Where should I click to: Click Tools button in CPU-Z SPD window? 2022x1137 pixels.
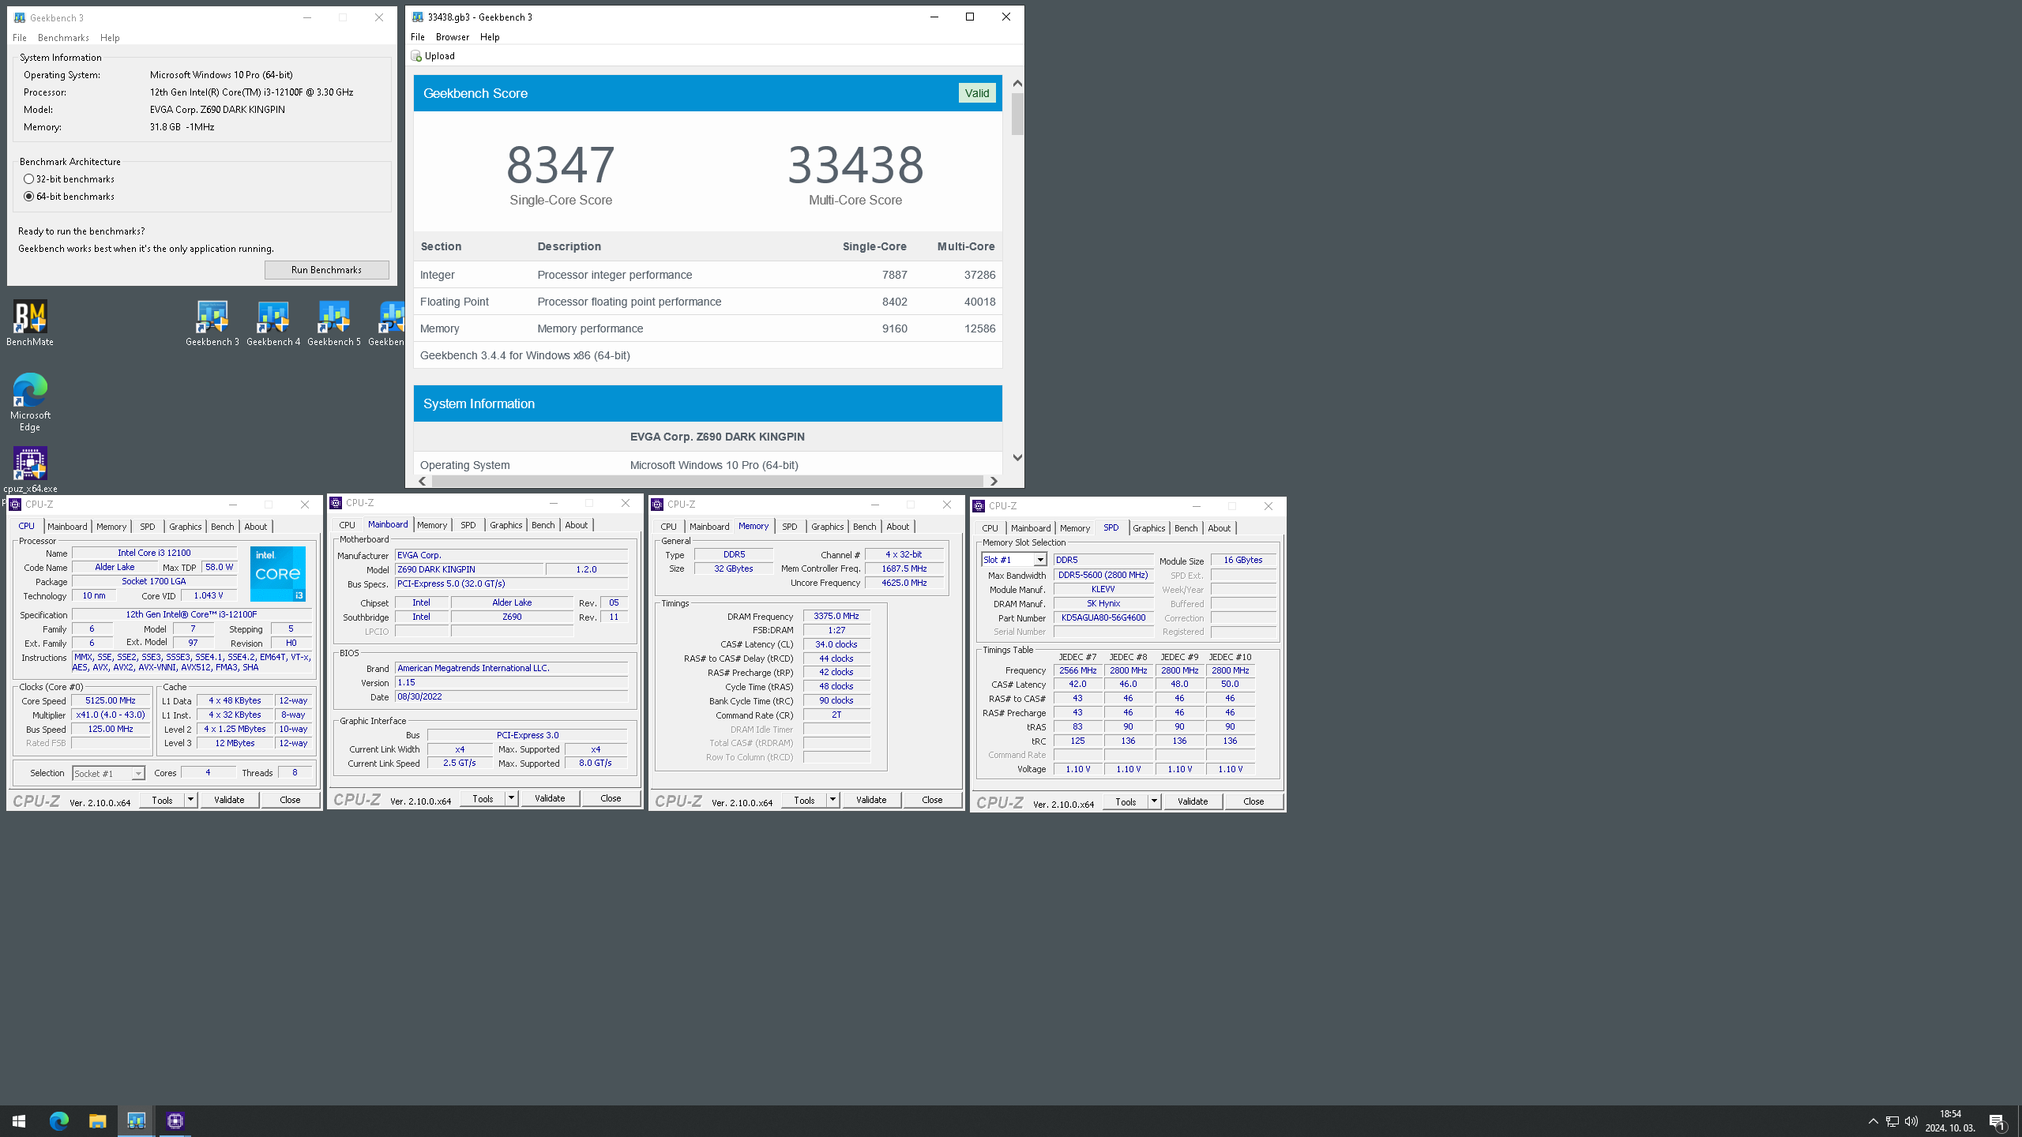click(1126, 801)
